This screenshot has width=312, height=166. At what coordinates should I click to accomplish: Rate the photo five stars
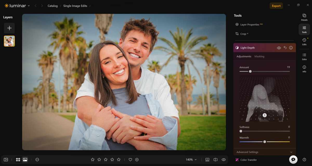[119, 159]
